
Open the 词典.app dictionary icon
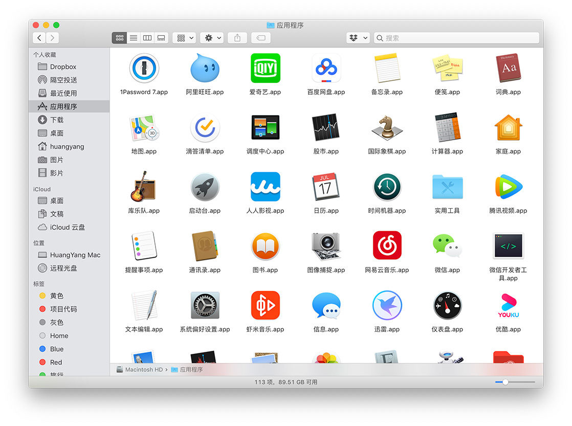[x=508, y=68]
